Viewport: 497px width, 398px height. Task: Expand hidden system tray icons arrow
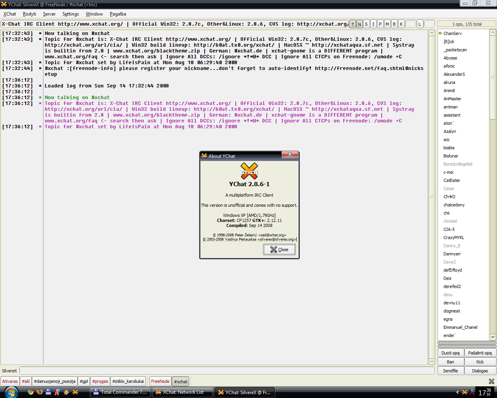tap(457, 392)
